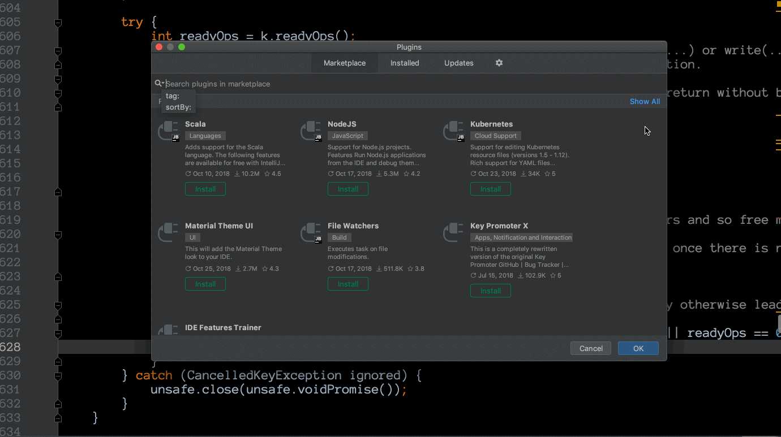This screenshot has height=437, width=781.
Task: Collapse the catch block at line 630
Action: click(x=58, y=376)
